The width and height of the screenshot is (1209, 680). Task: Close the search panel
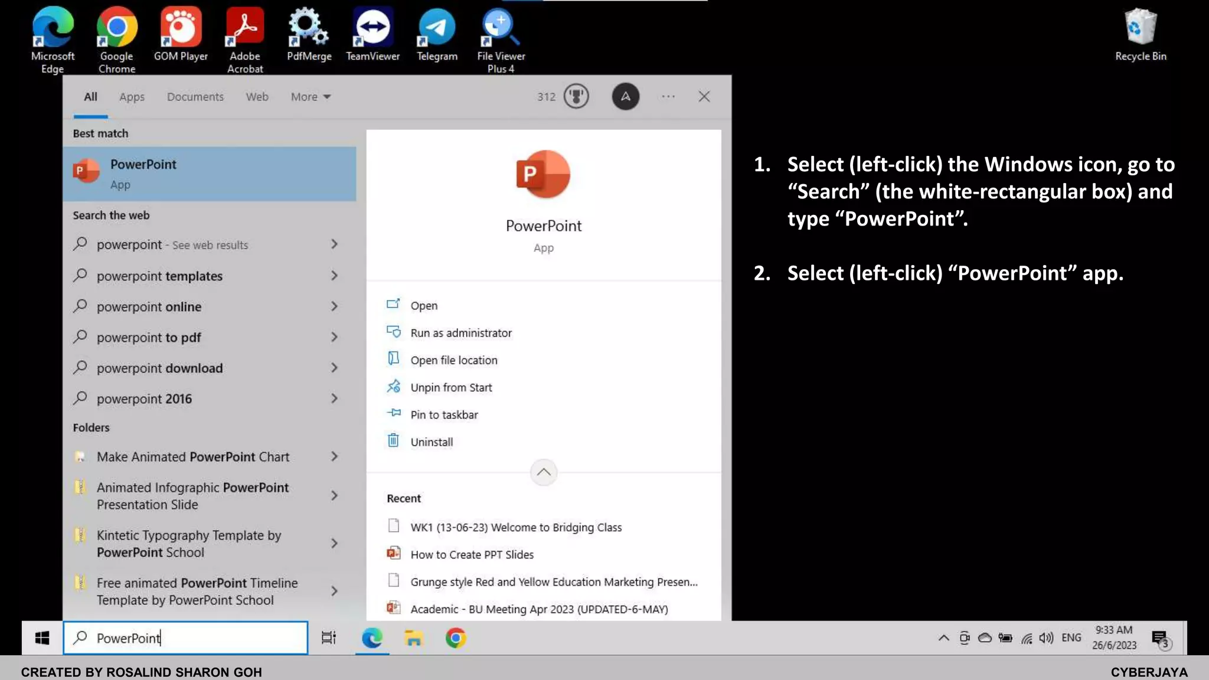(704, 96)
